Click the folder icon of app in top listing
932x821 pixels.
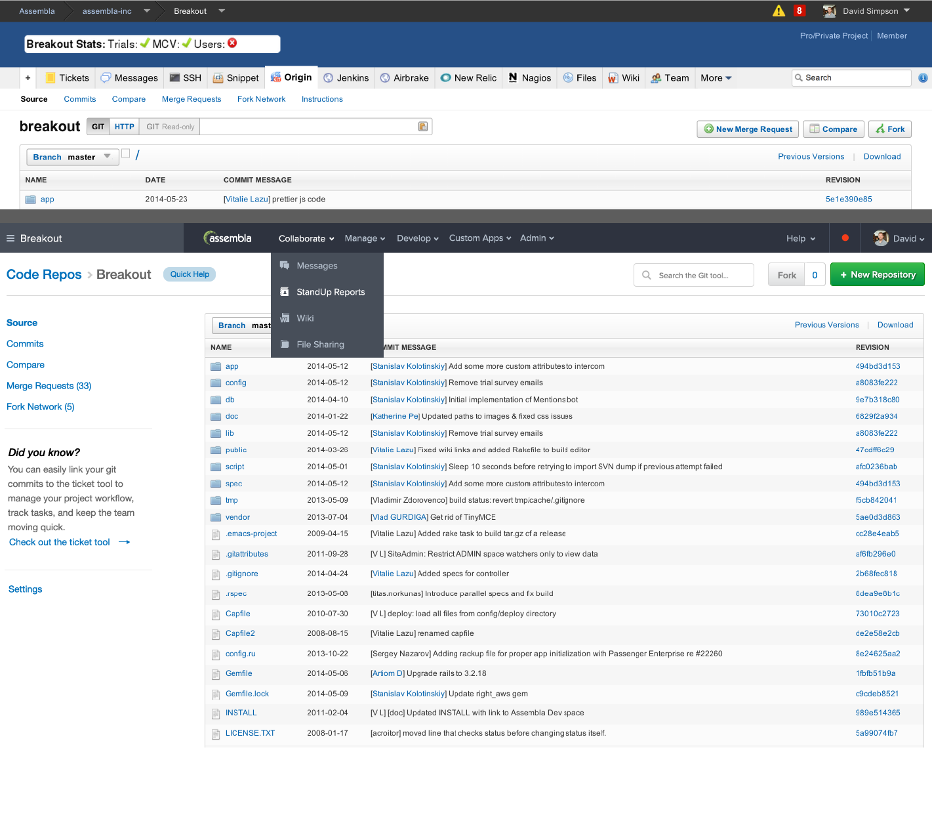point(31,200)
